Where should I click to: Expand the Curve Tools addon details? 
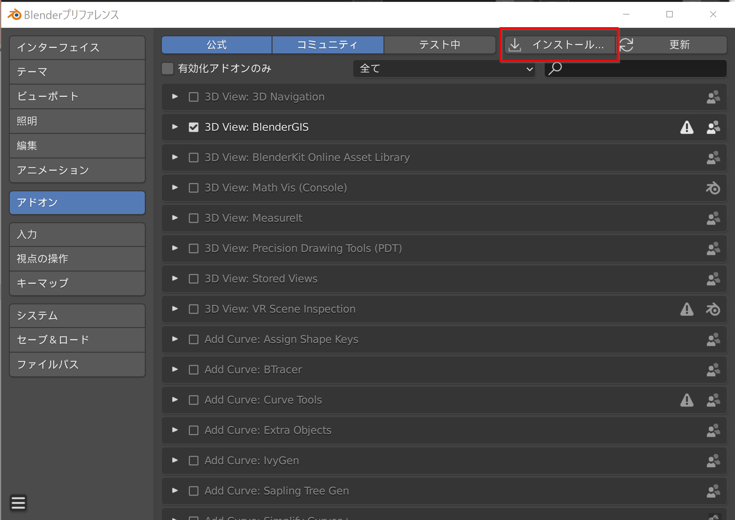pyautogui.click(x=175, y=400)
